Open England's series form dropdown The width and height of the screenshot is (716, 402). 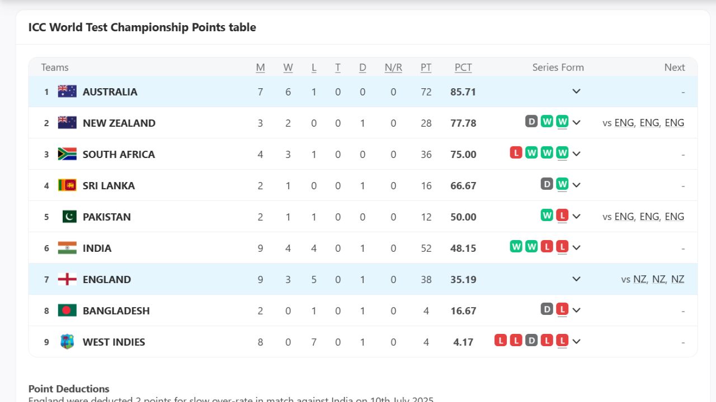click(576, 279)
